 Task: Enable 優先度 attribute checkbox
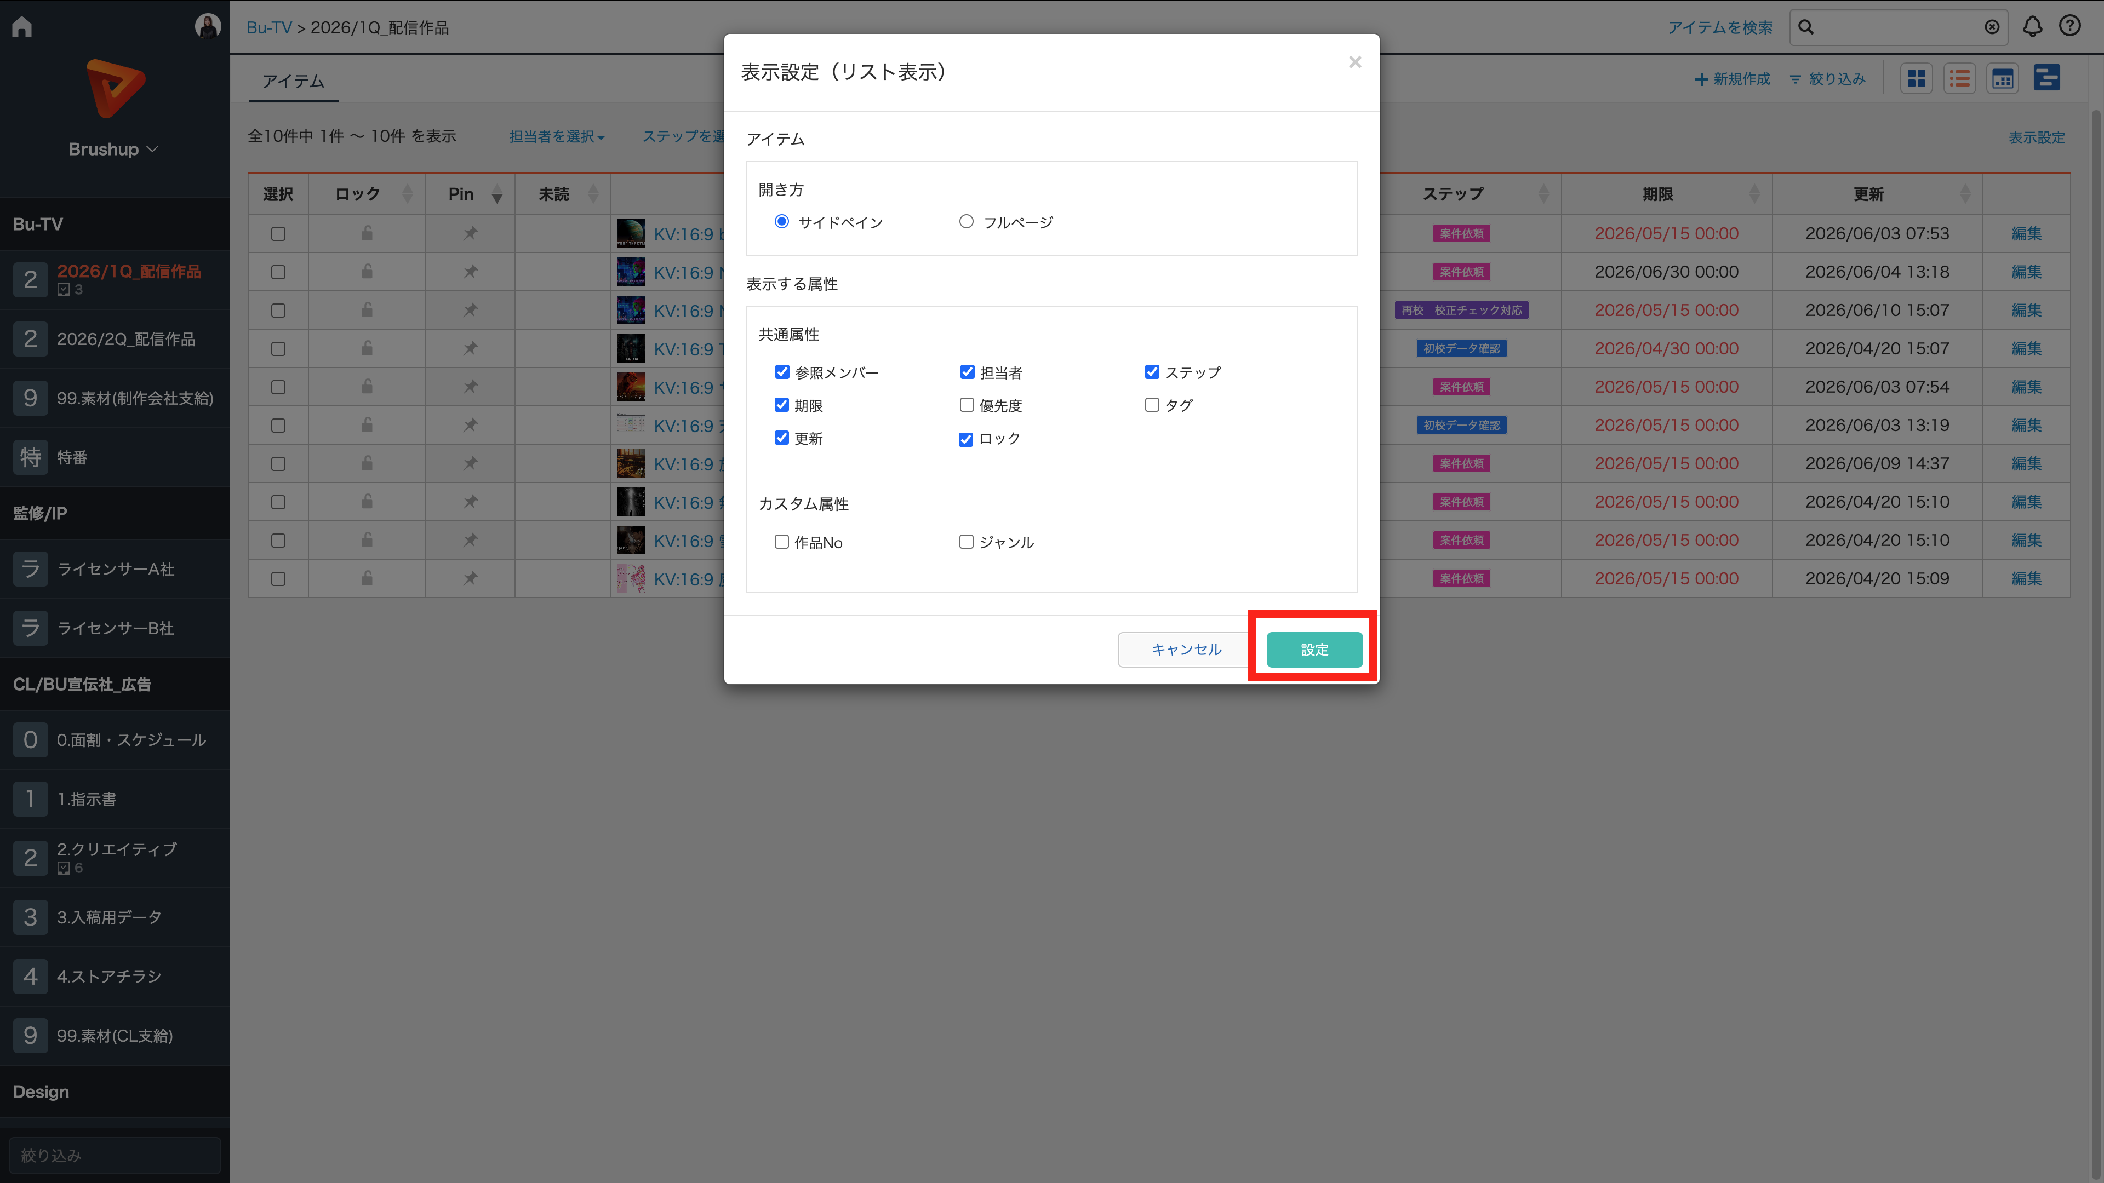(x=967, y=405)
